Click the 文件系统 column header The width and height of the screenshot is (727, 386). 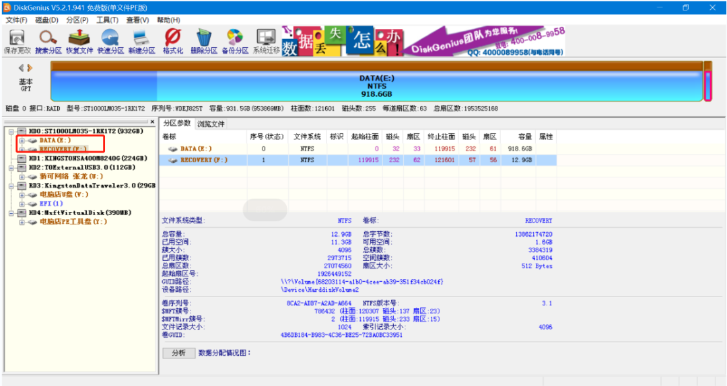pyautogui.click(x=307, y=137)
